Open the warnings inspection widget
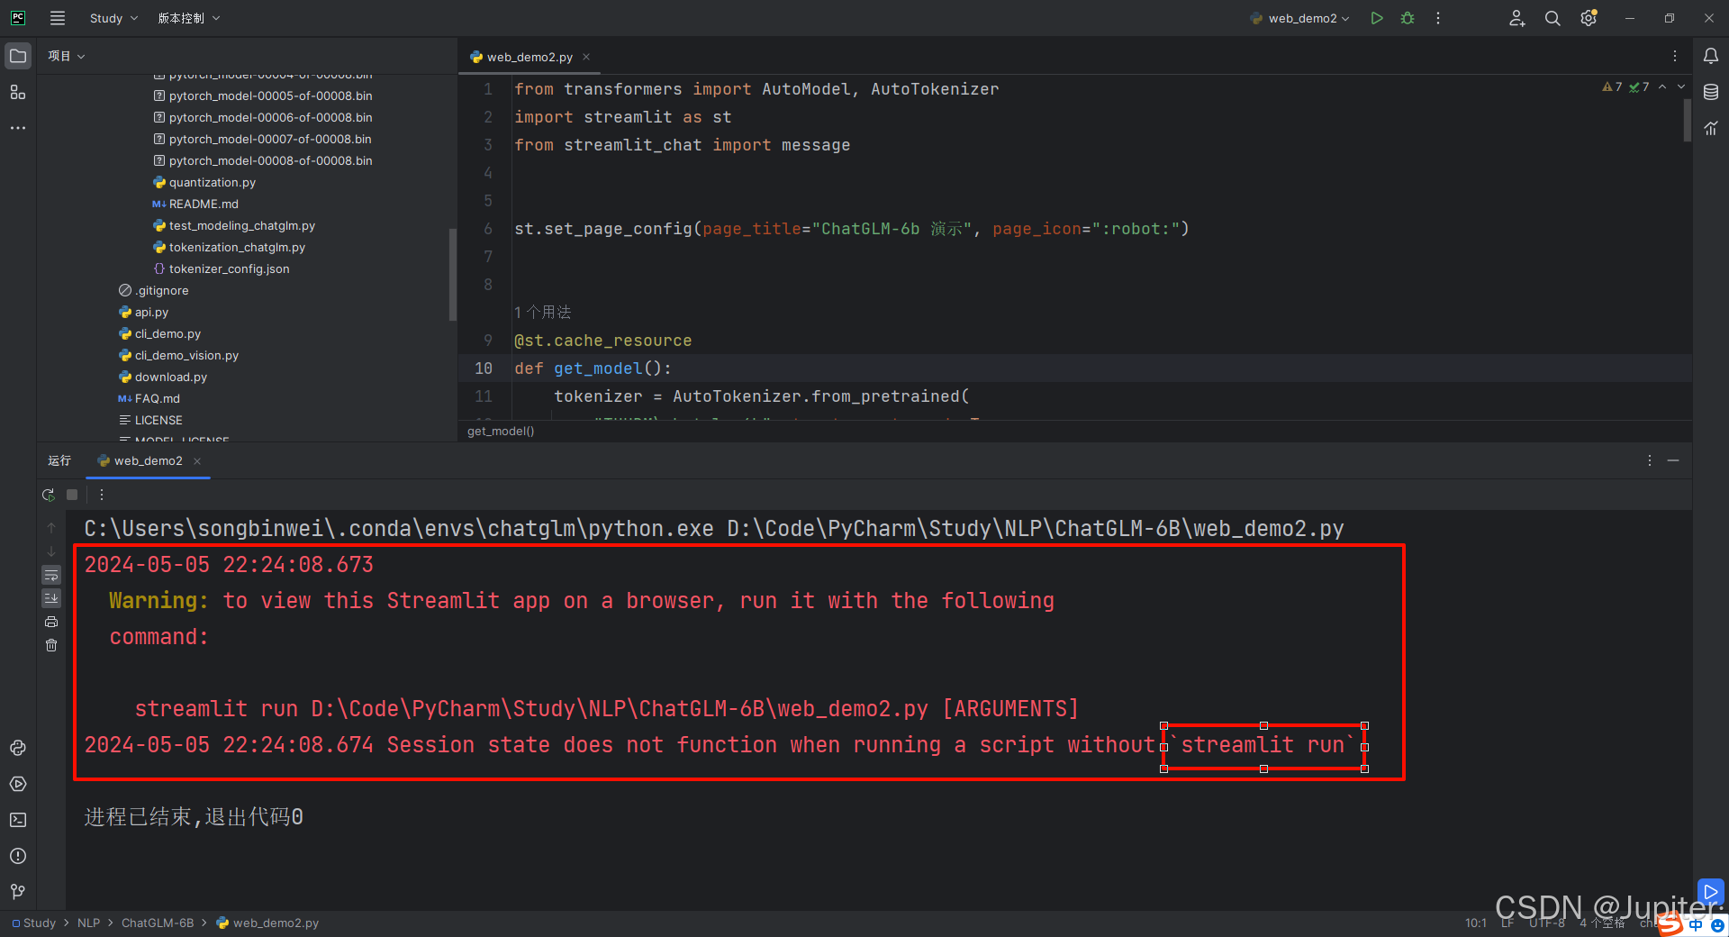 tap(1625, 87)
